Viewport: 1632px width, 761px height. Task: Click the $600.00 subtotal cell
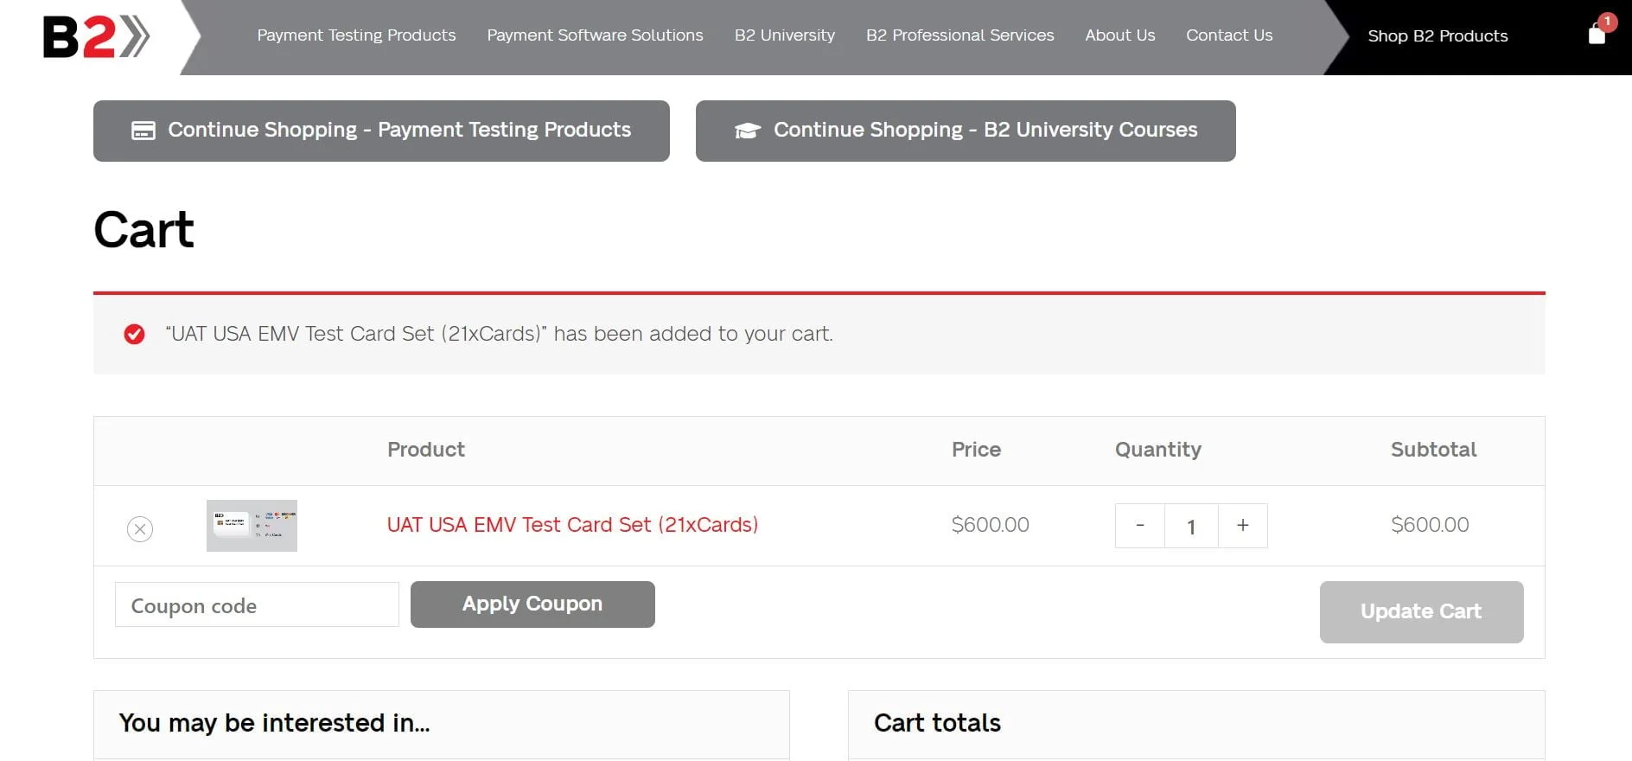coord(1430,525)
